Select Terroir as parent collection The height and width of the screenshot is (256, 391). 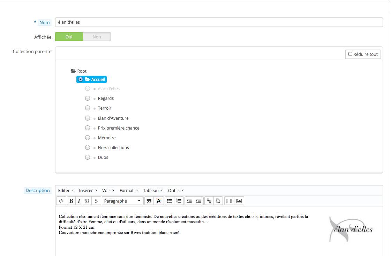click(88, 108)
